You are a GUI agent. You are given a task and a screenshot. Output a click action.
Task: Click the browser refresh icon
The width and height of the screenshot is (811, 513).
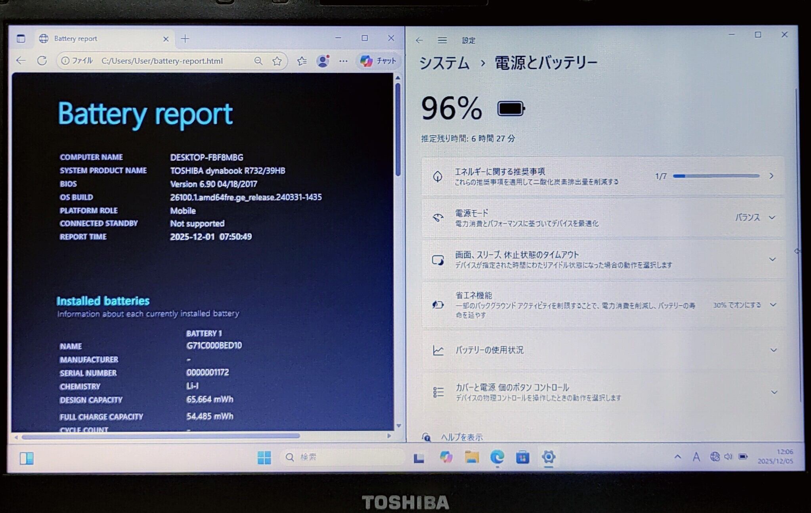click(x=42, y=61)
